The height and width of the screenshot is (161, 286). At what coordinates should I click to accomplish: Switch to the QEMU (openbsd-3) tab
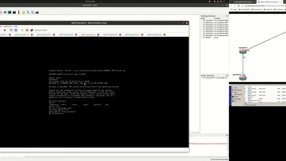pyautogui.click(x=44, y=35)
